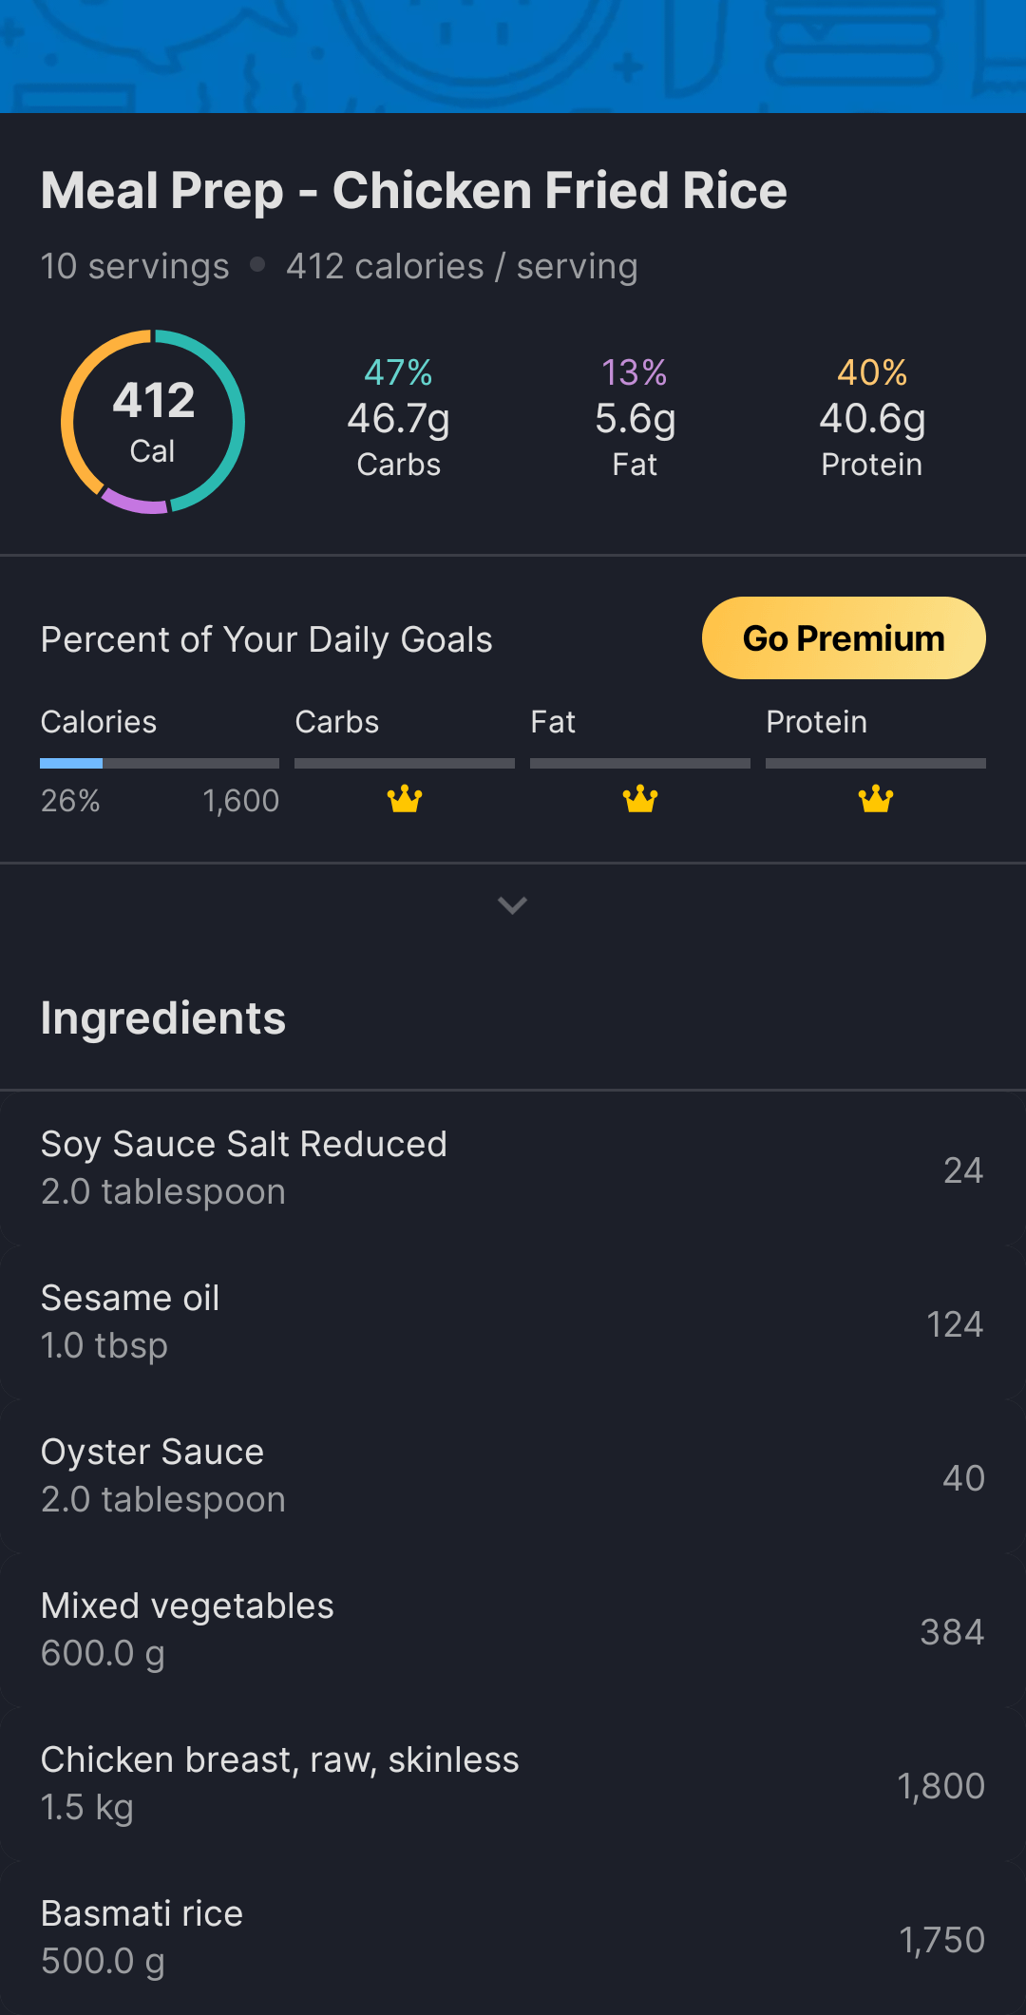Select the Oyster Sauce ingredient
Viewport: 1026px width, 2015px height.
513,1476
